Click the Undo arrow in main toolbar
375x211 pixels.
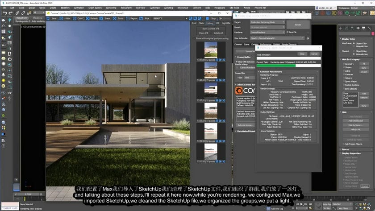[x=5, y=13]
